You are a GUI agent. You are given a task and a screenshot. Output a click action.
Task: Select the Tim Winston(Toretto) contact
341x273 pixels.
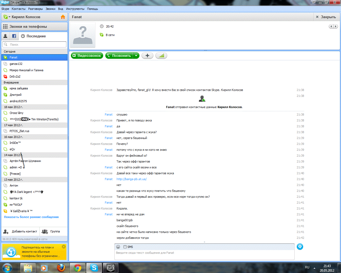[34, 119]
